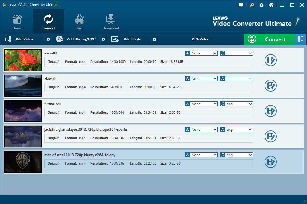Expand the Add Video dropdown arrow
The image size is (307, 204).
point(48,39)
